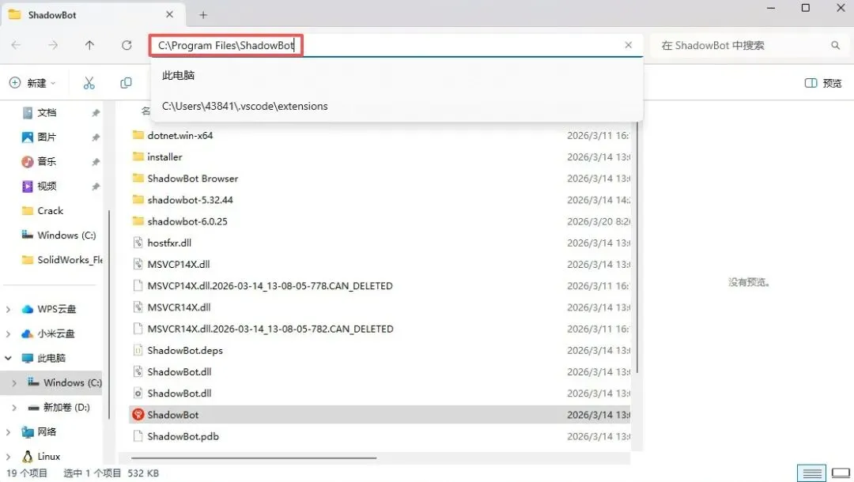Select Linux in the navigation pane

(48, 457)
